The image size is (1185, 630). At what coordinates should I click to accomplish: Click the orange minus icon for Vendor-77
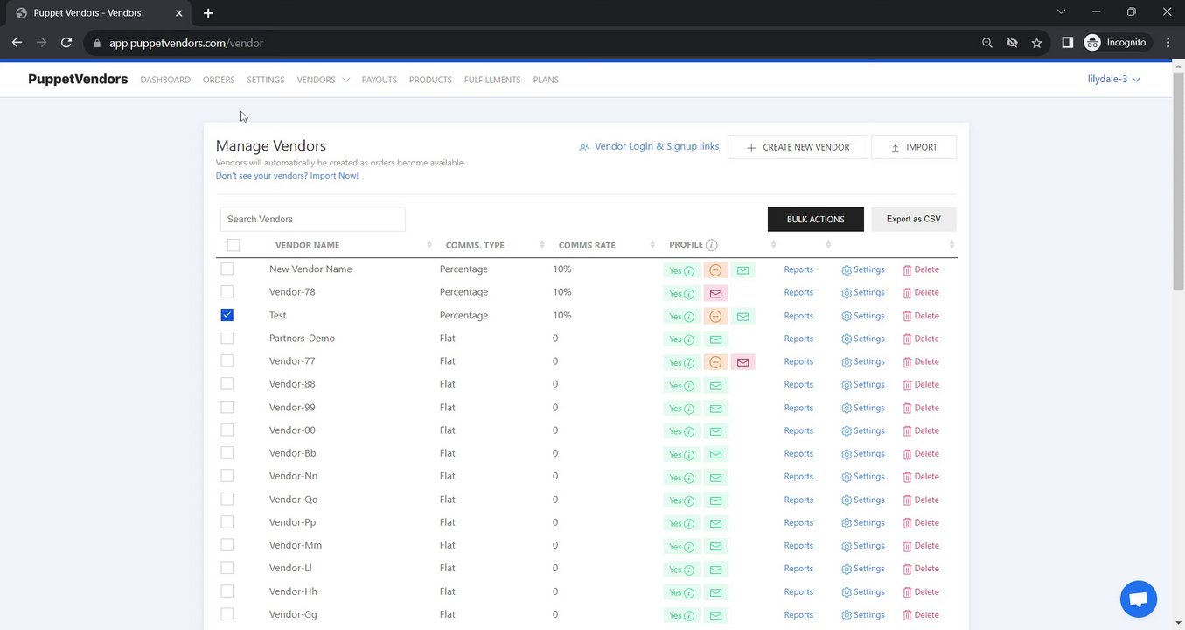(x=715, y=362)
